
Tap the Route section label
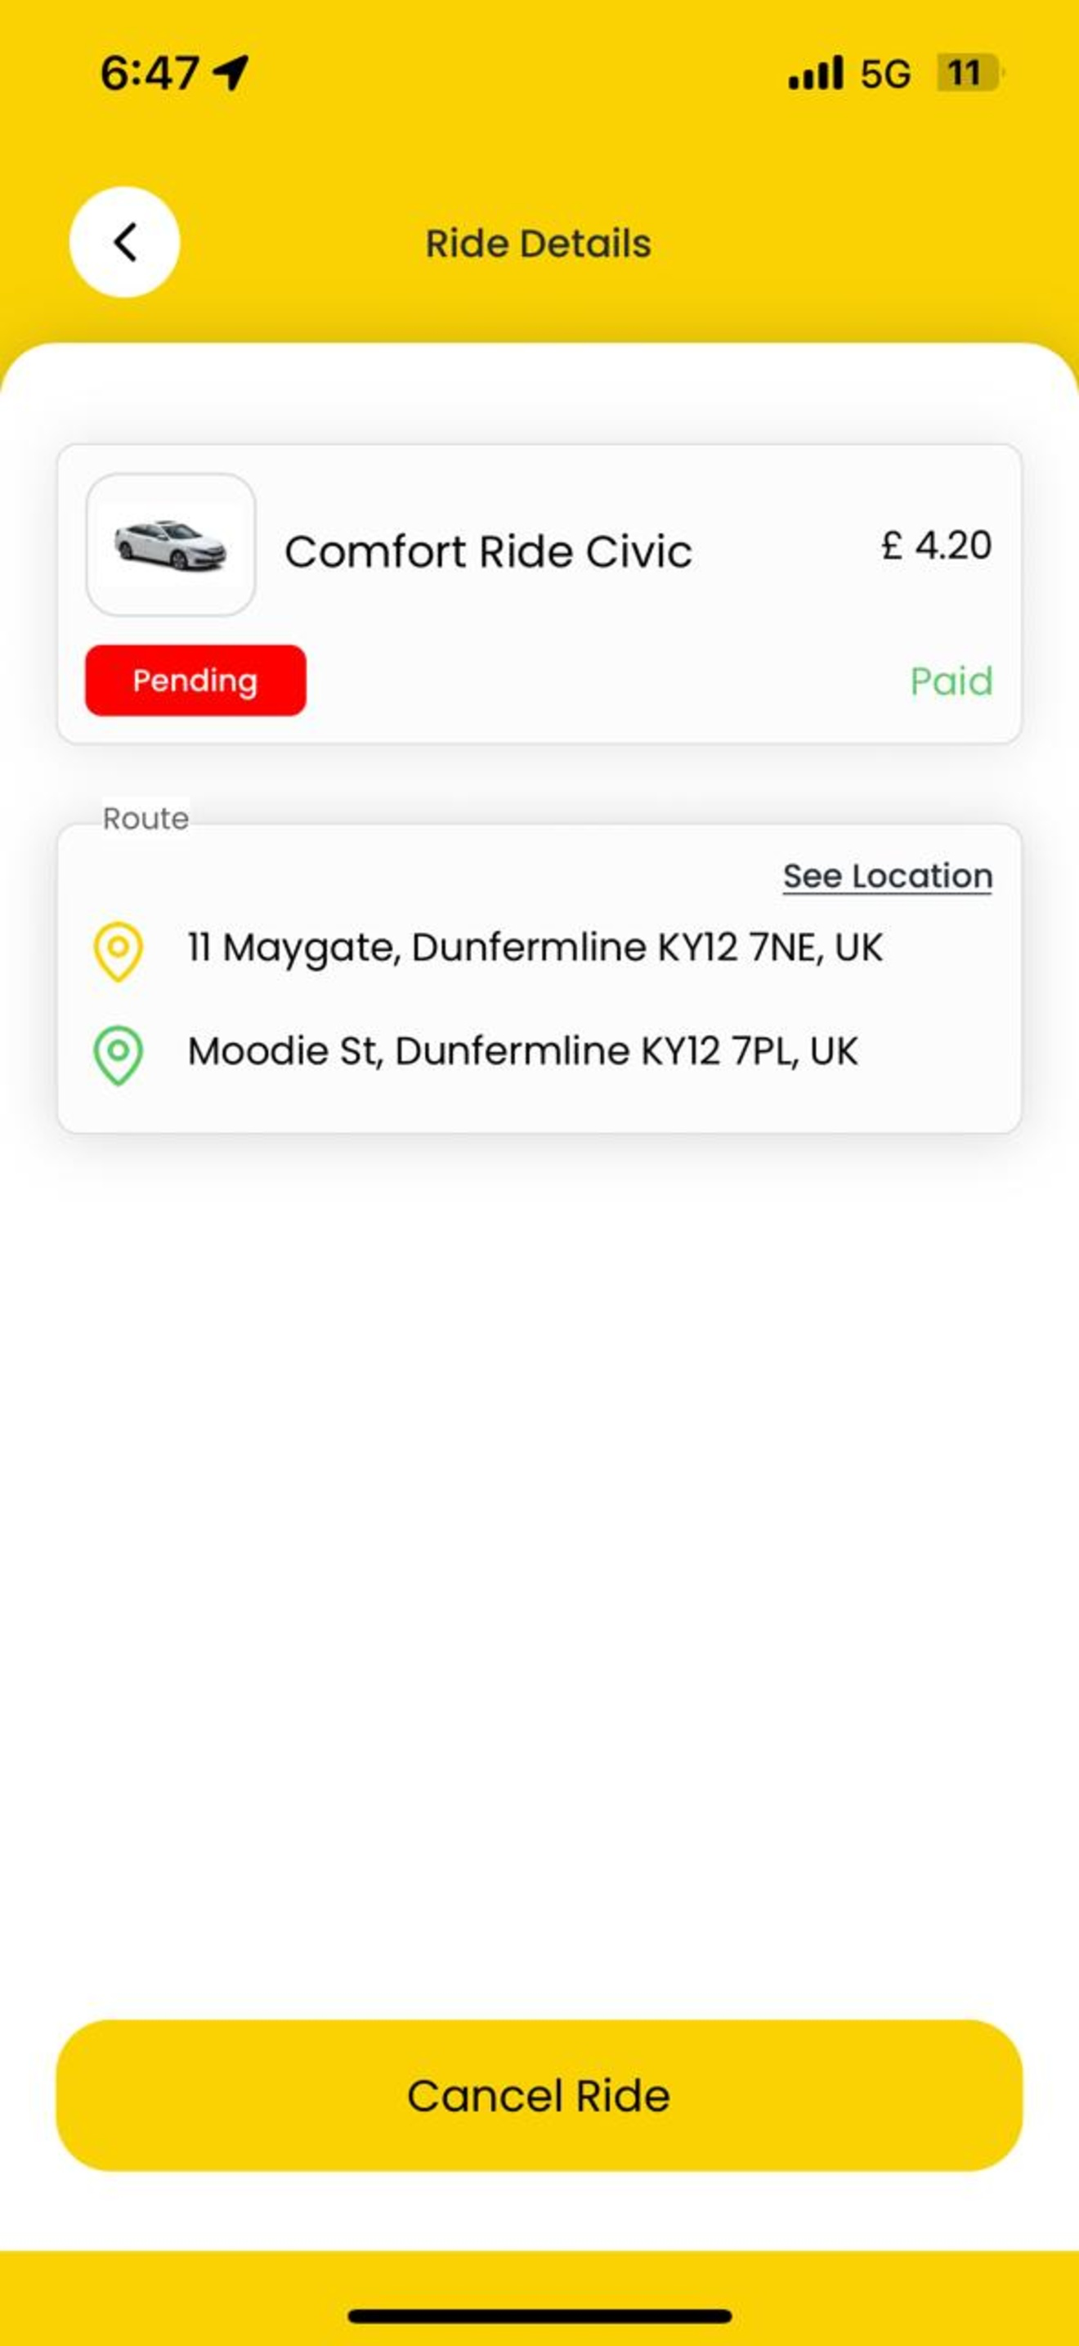(146, 818)
